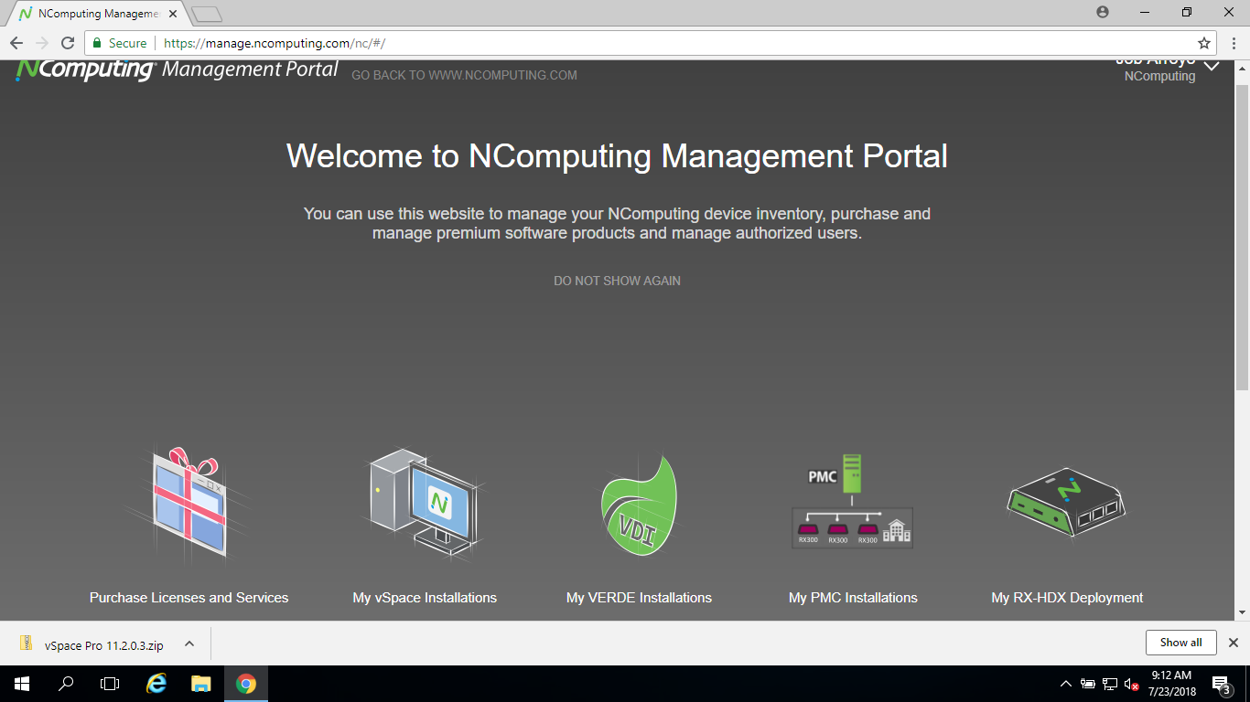Follow GO BACK TO WWW.NCOMPUTING.COM link
This screenshot has width=1250, height=702.
(x=464, y=75)
